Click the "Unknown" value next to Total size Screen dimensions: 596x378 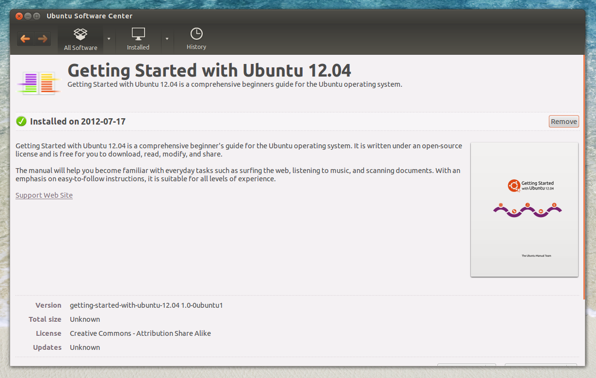coord(85,319)
